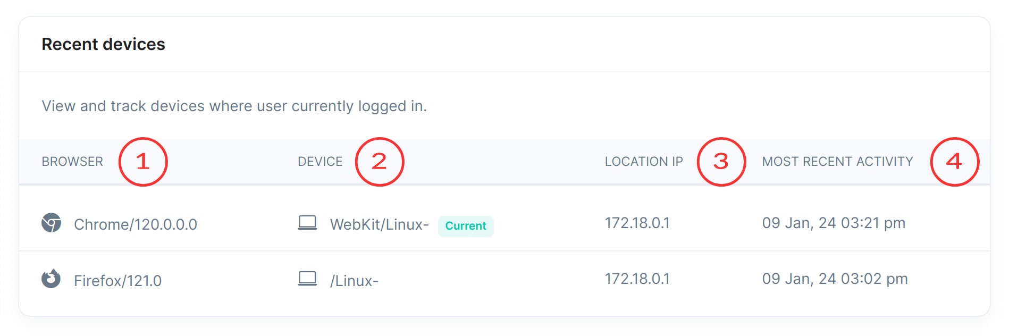Select the LOCATION IP column header
The height and width of the screenshot is (336, 1009).
(644, 162)
